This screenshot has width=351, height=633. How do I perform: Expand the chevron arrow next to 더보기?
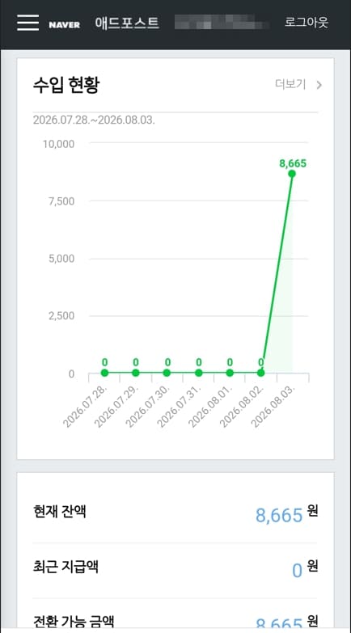pos(319,85)
